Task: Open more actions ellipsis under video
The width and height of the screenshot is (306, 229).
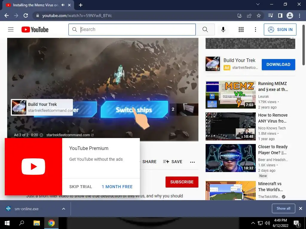Action: coord(192,162)
